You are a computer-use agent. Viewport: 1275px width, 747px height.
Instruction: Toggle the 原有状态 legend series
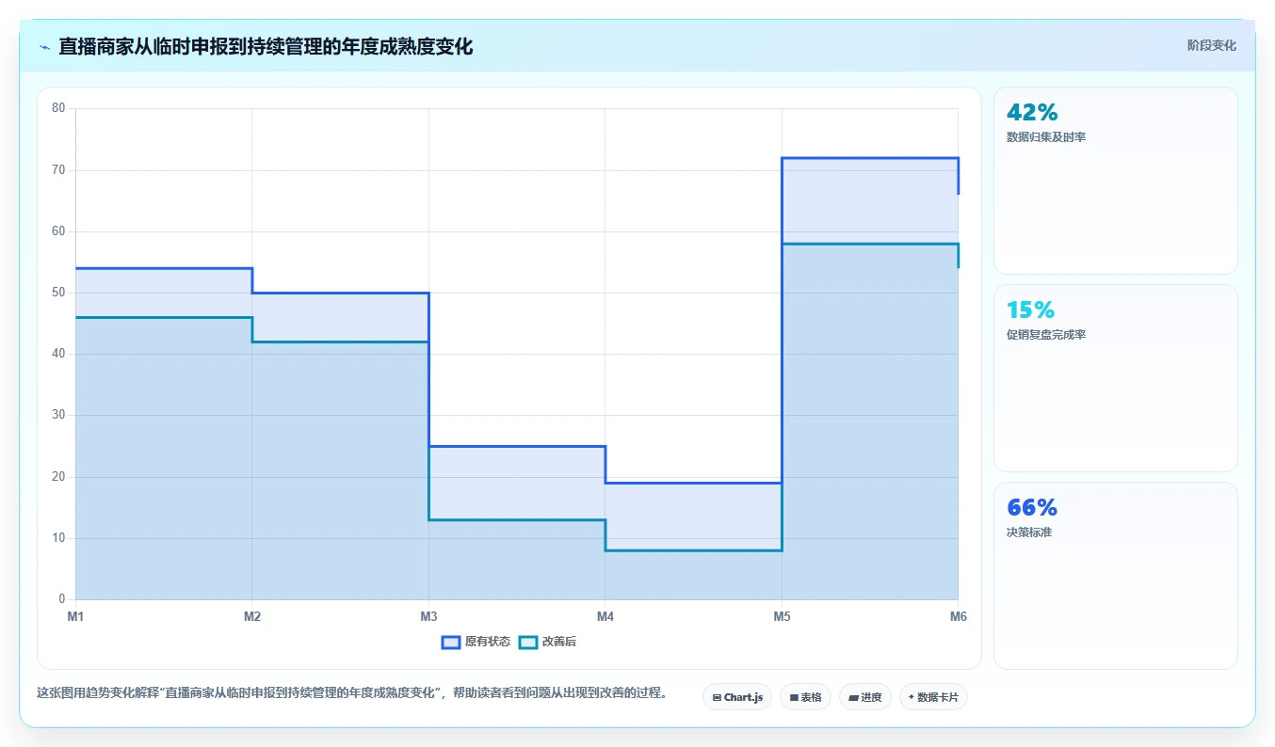point(476,642)
